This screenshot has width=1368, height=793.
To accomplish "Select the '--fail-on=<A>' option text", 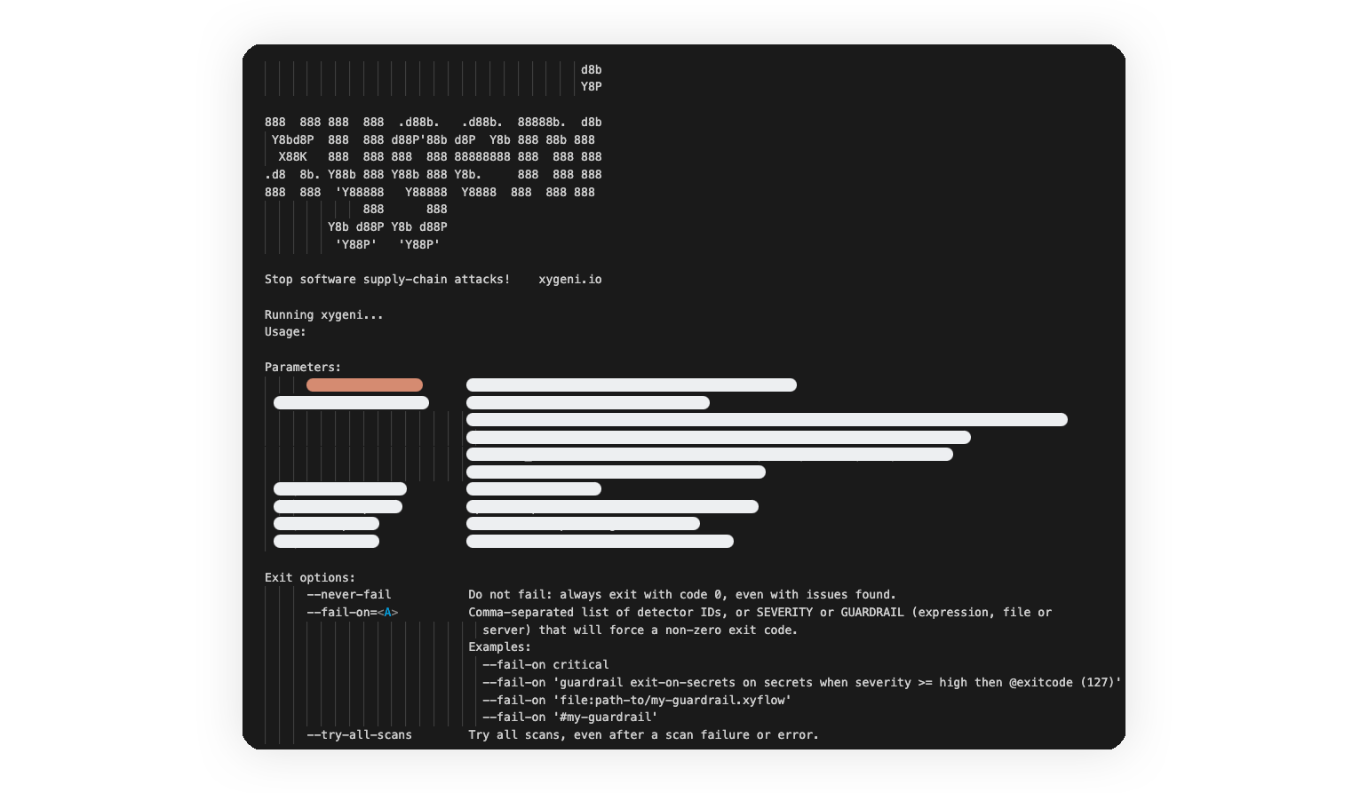I will pyautogui.click(x=353, y=613).
